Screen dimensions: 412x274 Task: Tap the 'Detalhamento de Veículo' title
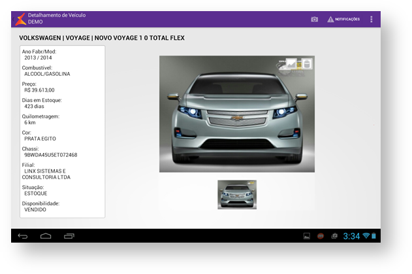click(57, 15)
